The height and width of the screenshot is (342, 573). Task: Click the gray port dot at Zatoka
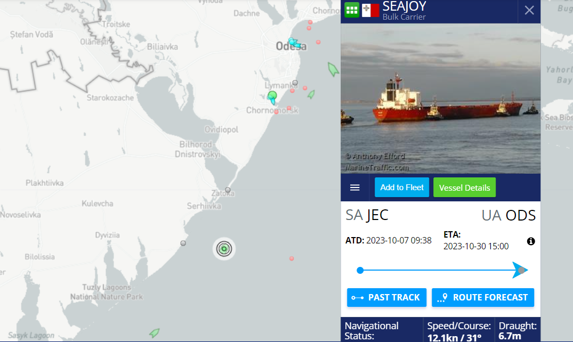pyautogui.click(x=228, y=190)
